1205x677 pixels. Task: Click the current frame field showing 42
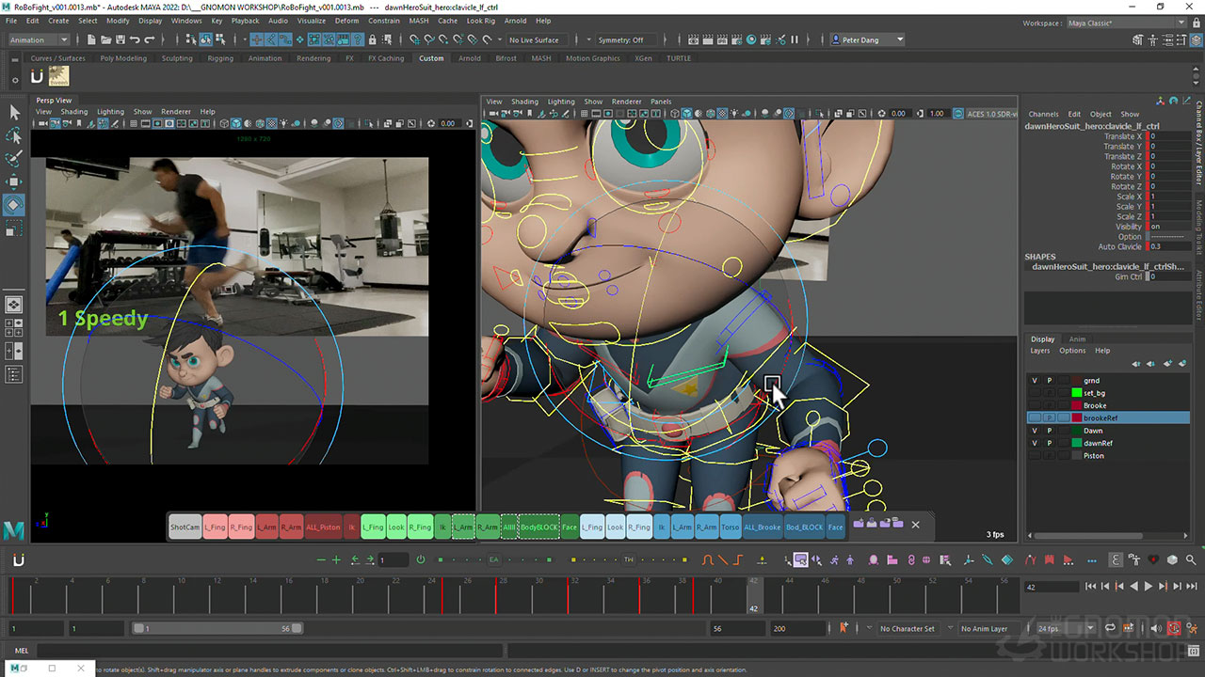click(1051, 587)
